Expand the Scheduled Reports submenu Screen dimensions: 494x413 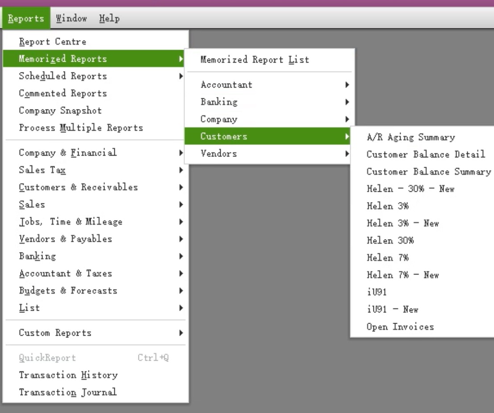pyautogui.click(x=63, y=76)
